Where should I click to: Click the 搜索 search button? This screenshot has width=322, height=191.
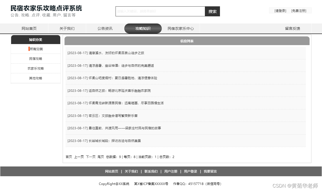point(212,11)
